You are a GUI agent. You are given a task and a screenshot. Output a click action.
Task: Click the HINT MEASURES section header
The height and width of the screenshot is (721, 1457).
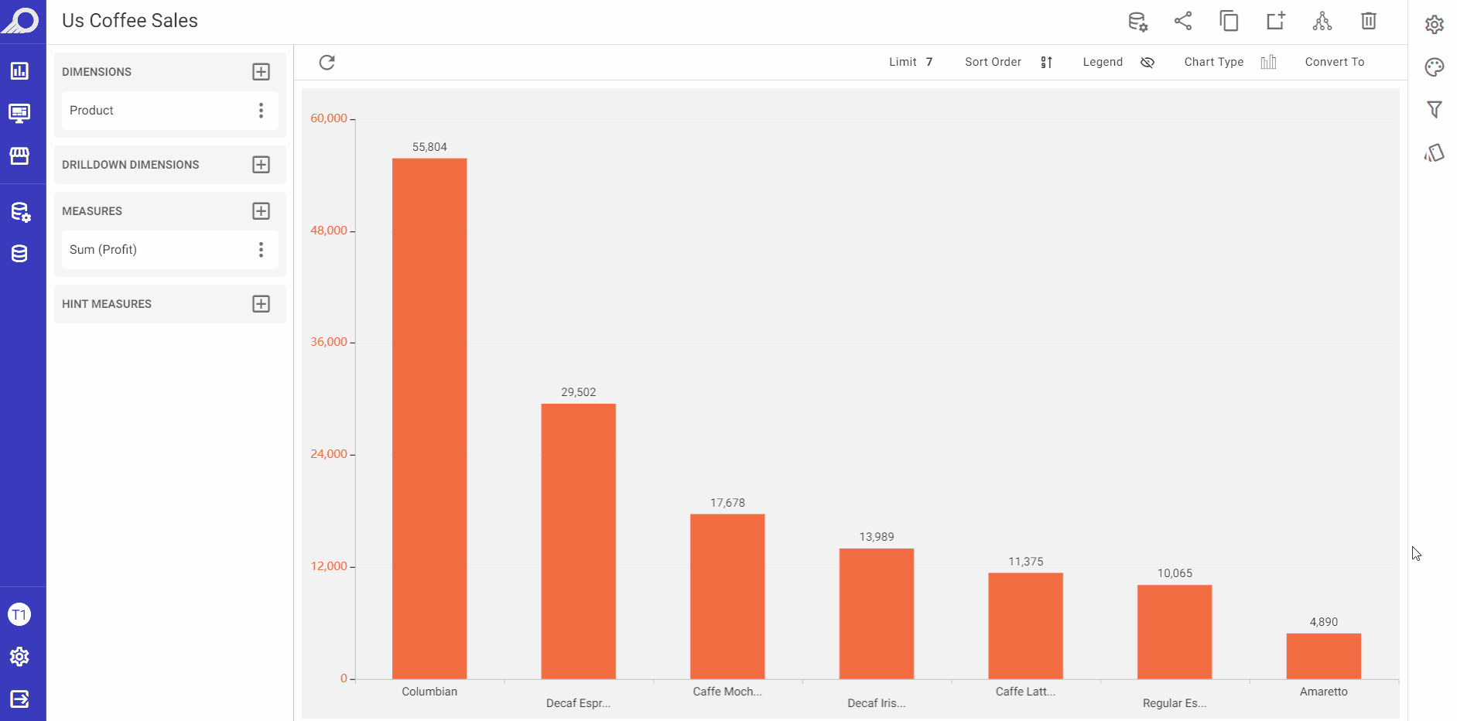[x=107, y=304]
